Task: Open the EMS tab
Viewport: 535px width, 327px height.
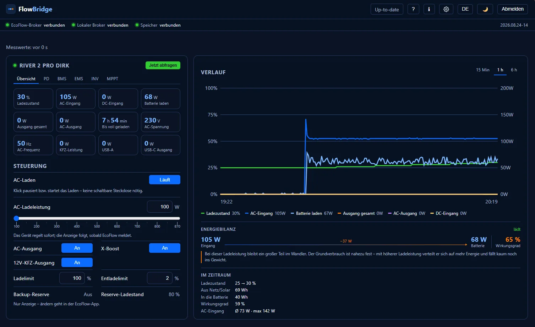Action: click(79, 79)
